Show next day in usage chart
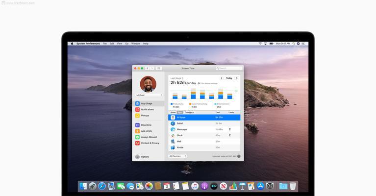The height and width of the screenshot is (196, 376). [237, 78]
